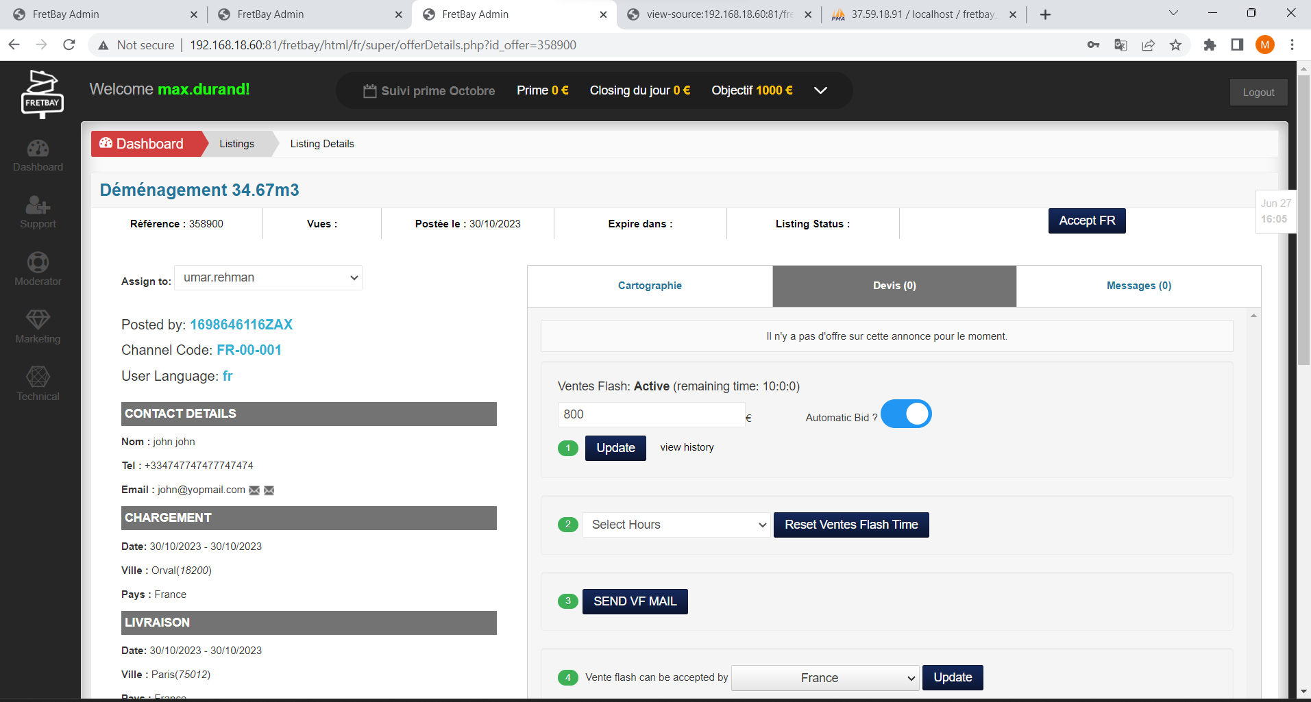Open the Assign to dropdown
Screen dimensions: 1311x702
coord(268,278)
